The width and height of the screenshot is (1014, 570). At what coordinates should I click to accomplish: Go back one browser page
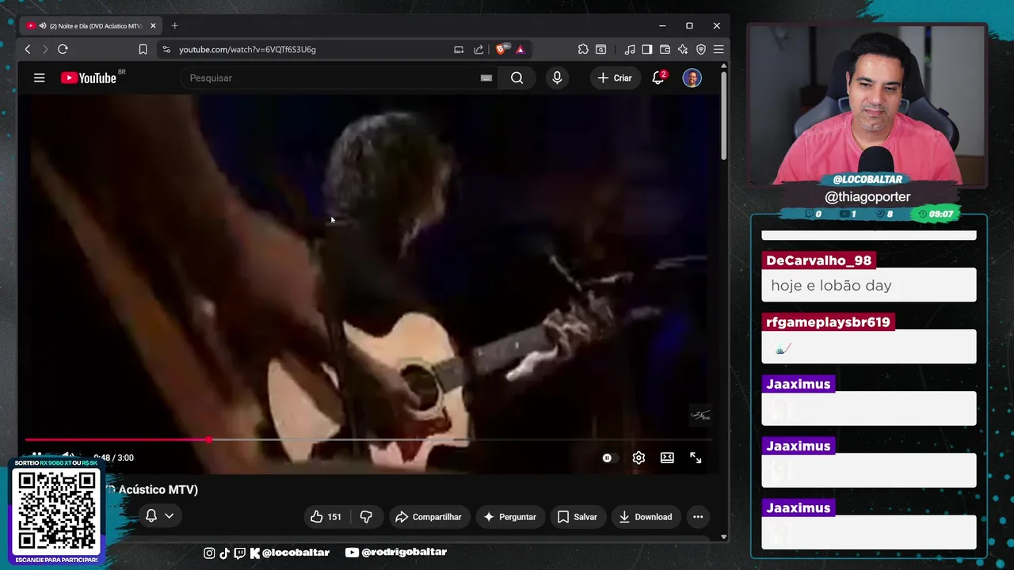click(x=28, y=49)
